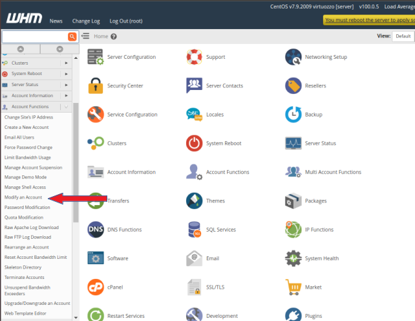This screenshot has height=321, width=415.
Task: Open the Restart Services icon
Action: pos(96,315)
